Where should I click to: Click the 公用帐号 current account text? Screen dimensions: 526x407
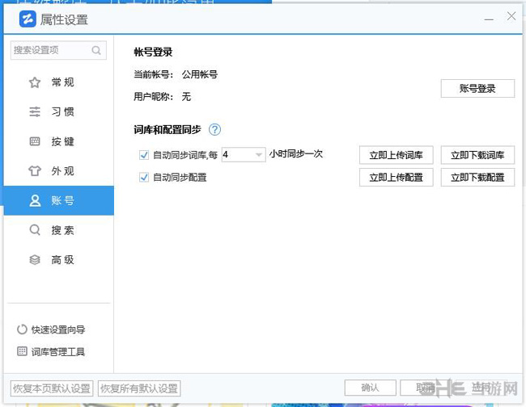tap(200, 74)
